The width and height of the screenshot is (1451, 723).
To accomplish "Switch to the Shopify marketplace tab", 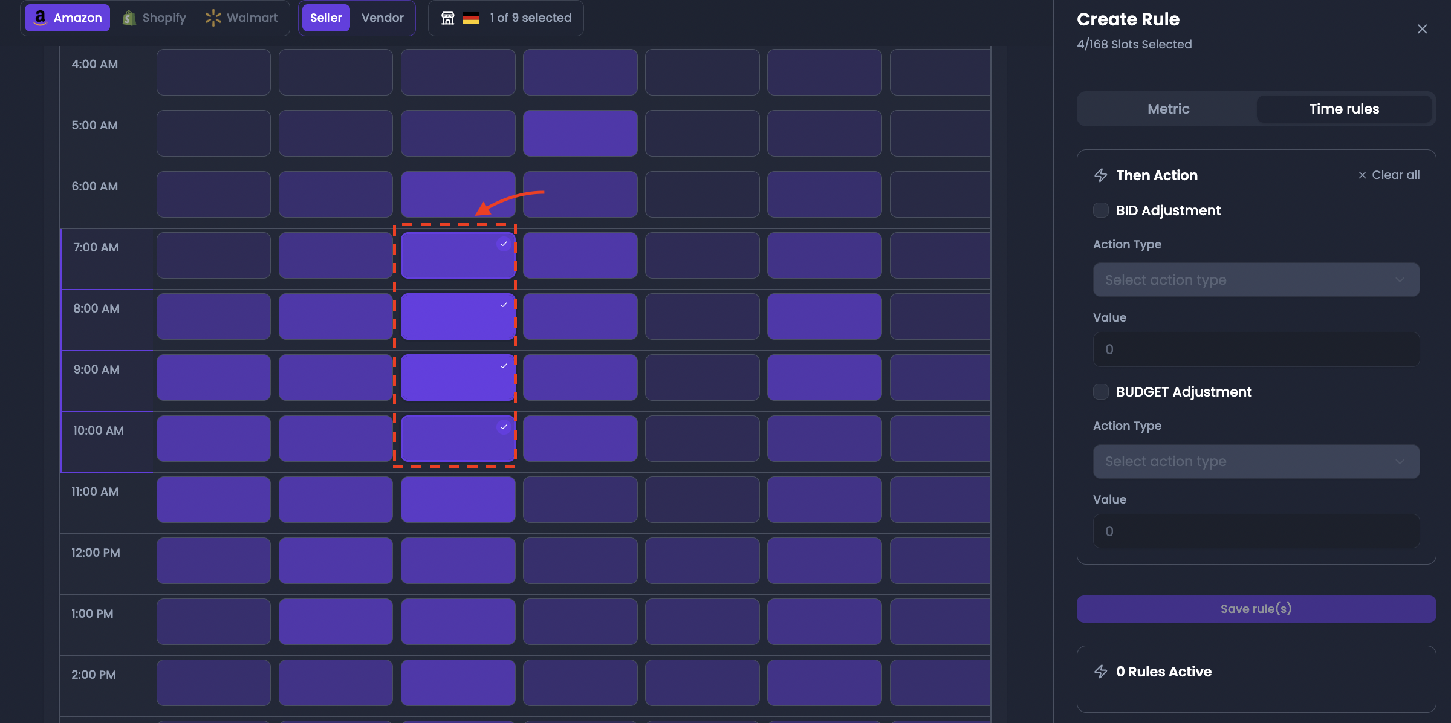I will pyautogui.click(x=154, y=18).
